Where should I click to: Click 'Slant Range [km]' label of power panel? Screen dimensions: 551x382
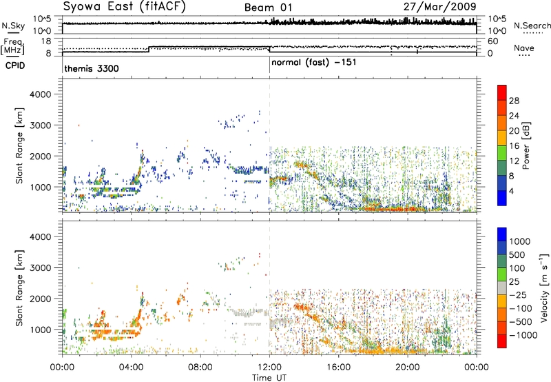point(19,145)
